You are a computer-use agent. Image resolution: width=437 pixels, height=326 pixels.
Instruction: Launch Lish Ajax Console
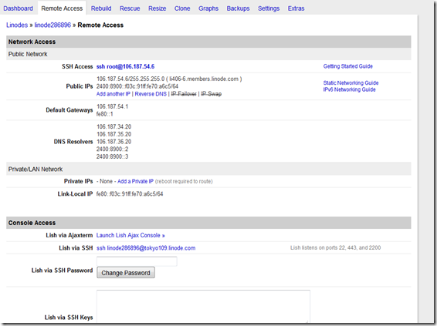(130, 235)
